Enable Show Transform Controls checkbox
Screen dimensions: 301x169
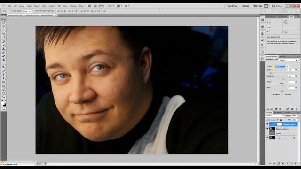[x=34, y=11]
